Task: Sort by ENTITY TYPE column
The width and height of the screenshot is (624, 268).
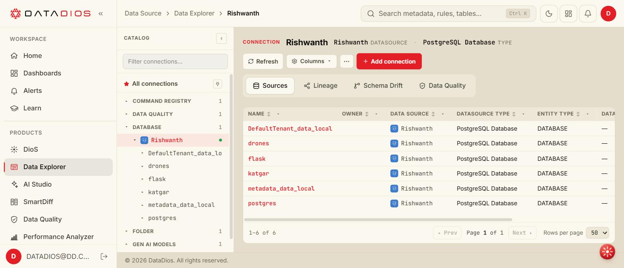Action: click(x=578, y=114)
